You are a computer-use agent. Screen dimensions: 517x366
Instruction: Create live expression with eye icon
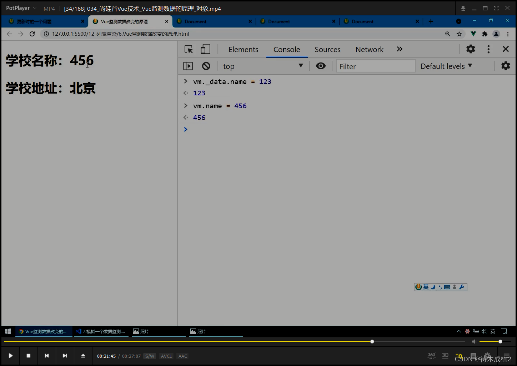(x=321, y=66)
